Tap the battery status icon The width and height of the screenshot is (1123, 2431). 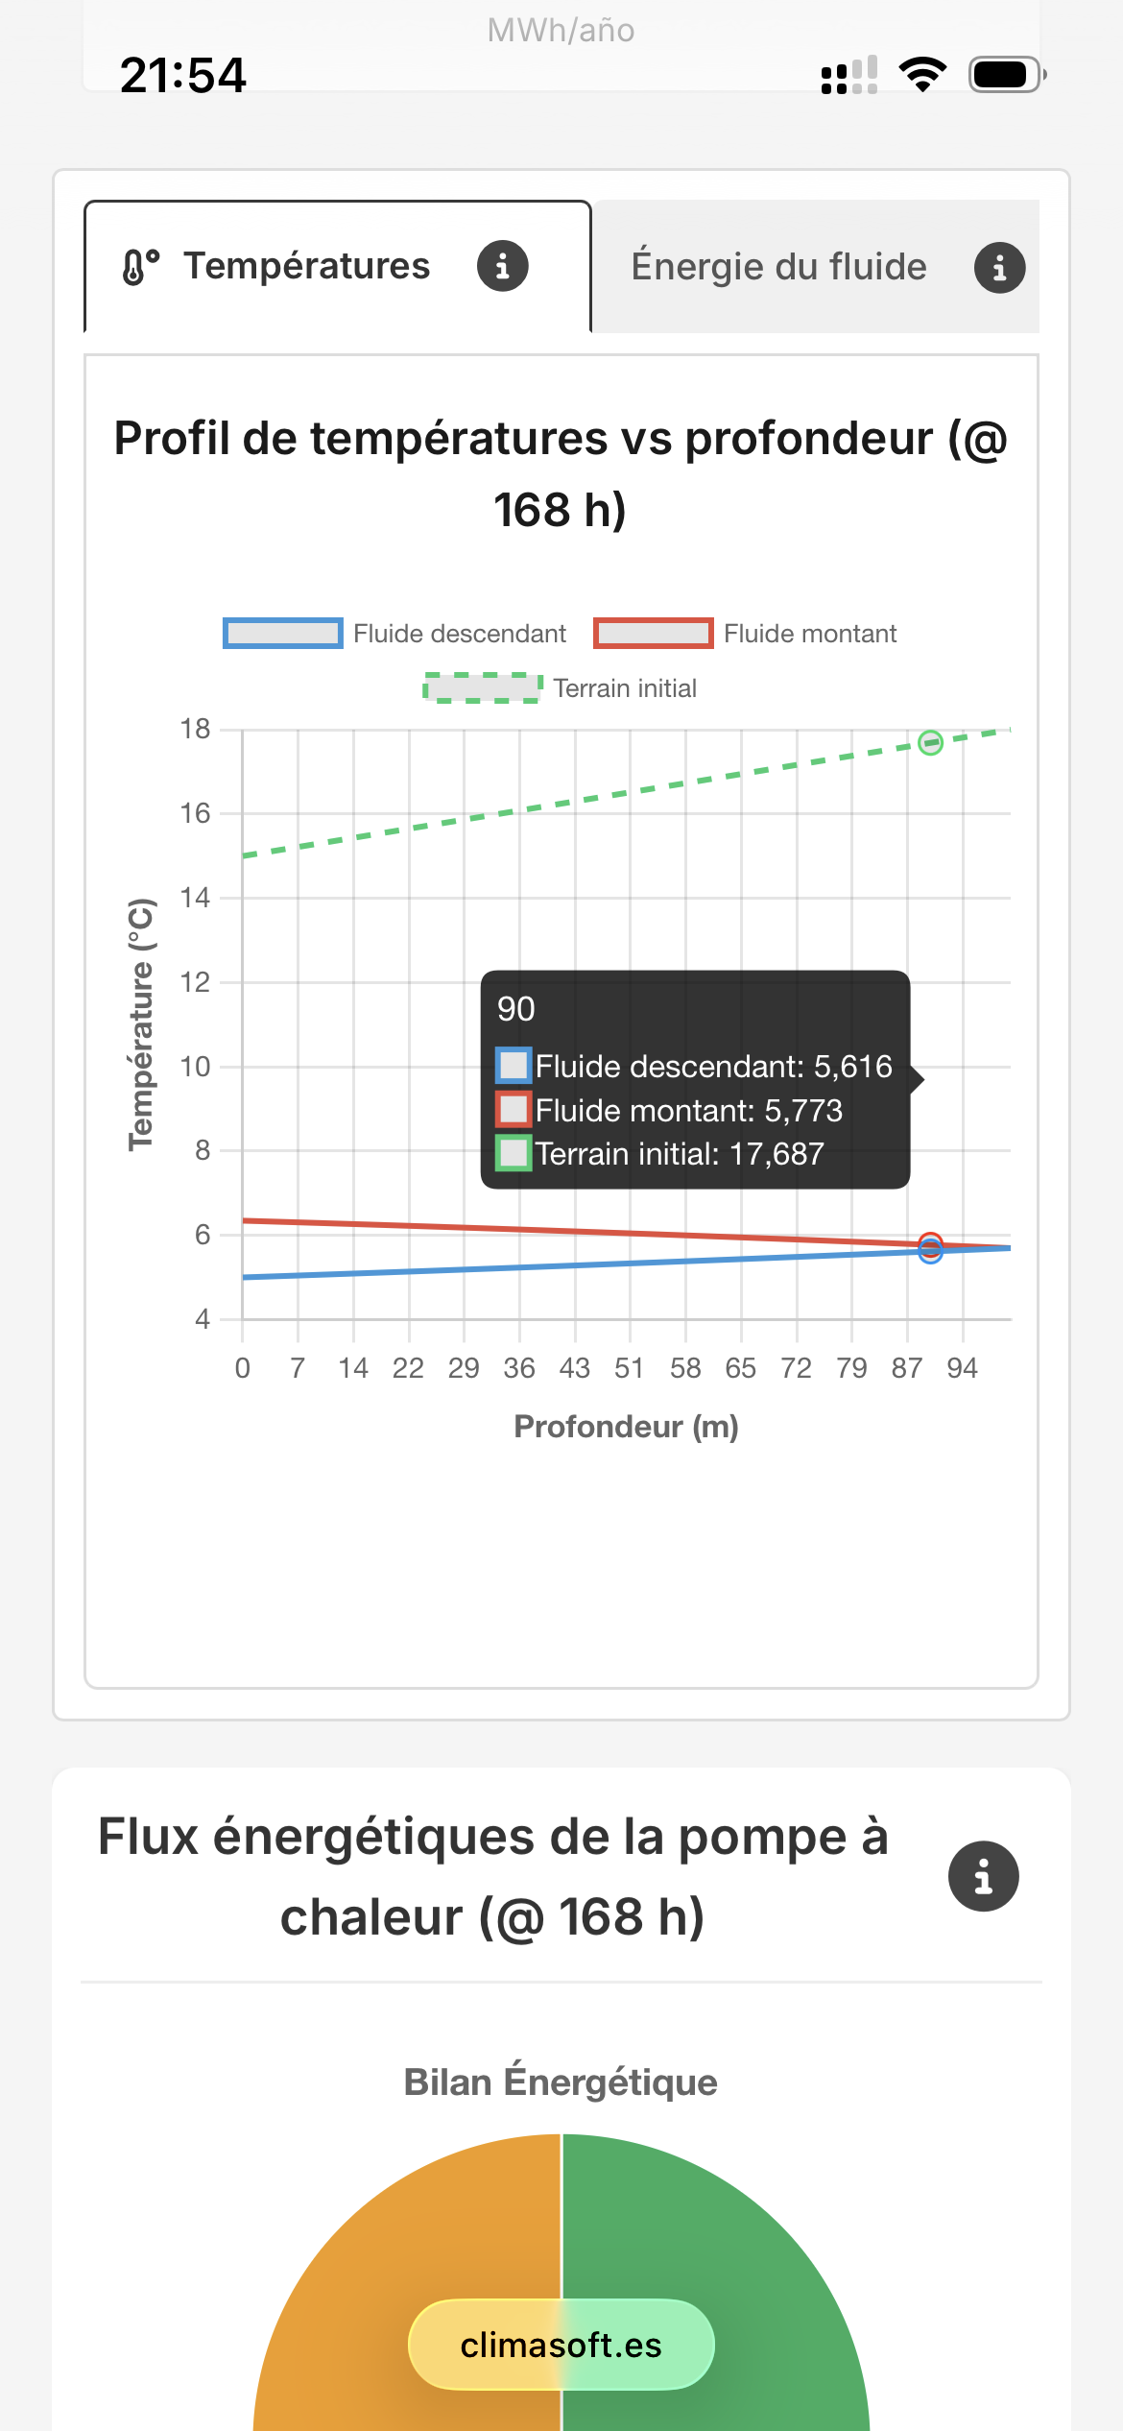click(x=1006, y=74)
